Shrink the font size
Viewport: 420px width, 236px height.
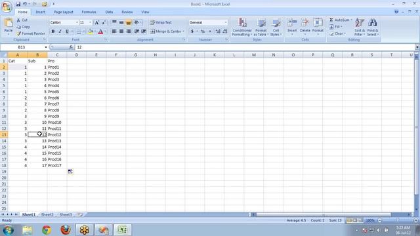(104, 22)
